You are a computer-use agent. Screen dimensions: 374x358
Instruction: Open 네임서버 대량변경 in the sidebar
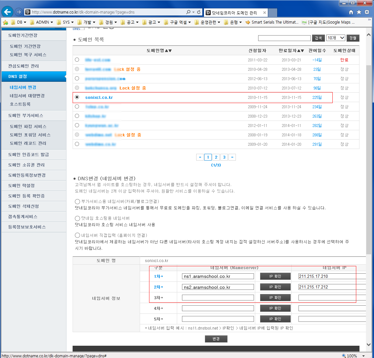(27, 96)
